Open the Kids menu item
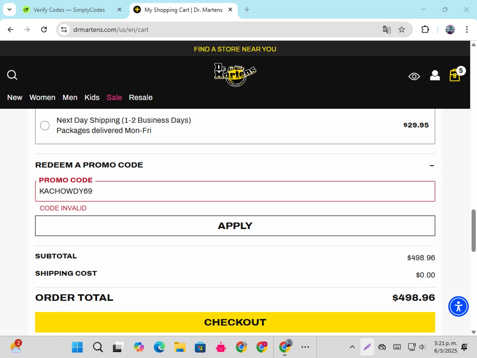The image size is (477, 358). click(x=92, y=97)
